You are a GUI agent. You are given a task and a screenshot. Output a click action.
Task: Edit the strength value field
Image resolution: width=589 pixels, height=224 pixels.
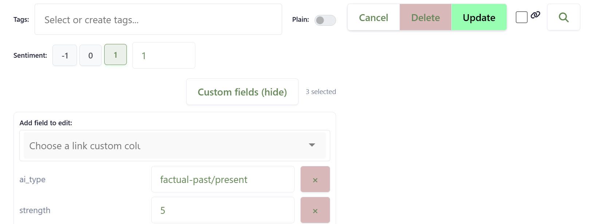(223, 210)
